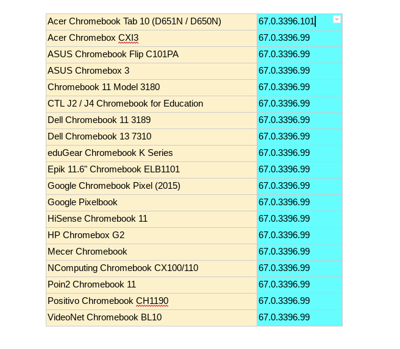Click the version cell beside VideoNet Chromebook BL10
The width and height of the screenshot is (400, 349).
pyautogui.click(x=299, y=318)
